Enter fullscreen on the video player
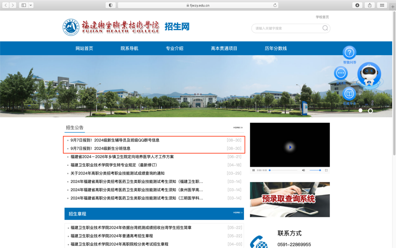The width and height of the screenshot is (396, 248). point(326,170)
